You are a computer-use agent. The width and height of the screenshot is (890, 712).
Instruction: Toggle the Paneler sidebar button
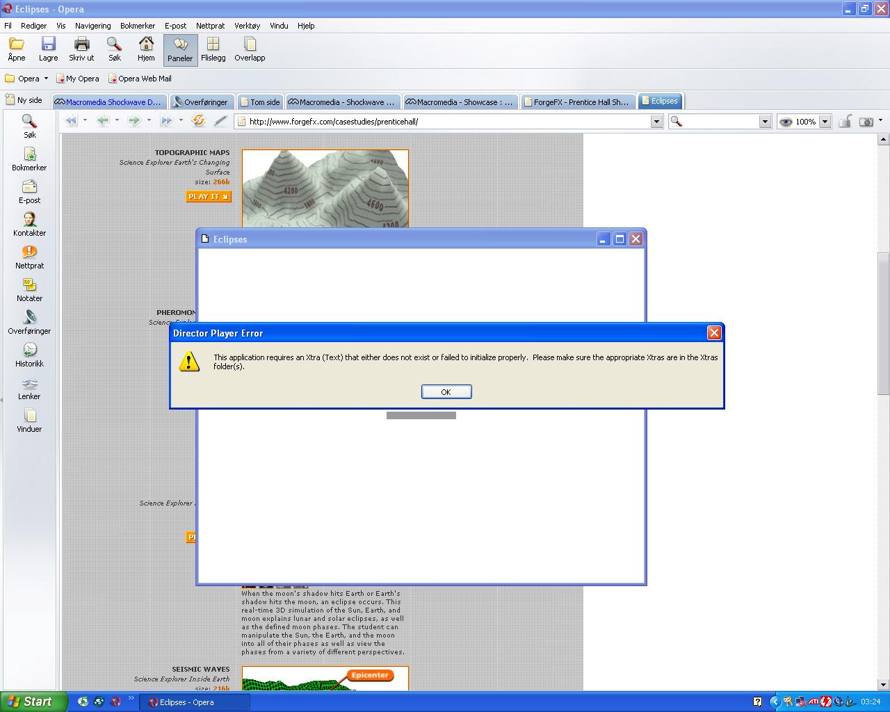(180, 50)
